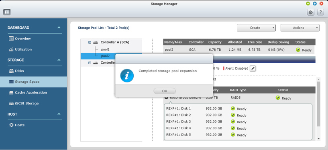Open the Utilization page
The image size is (328, 150).
point(23,49)
